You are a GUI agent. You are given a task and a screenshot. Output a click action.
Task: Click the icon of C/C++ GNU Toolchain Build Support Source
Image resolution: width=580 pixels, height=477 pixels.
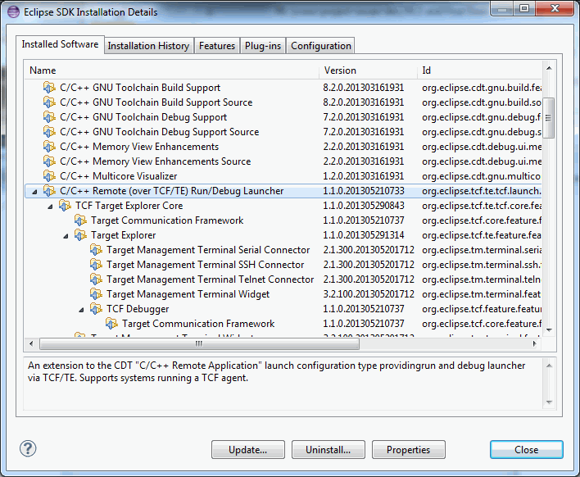click(x=49, y=102)
